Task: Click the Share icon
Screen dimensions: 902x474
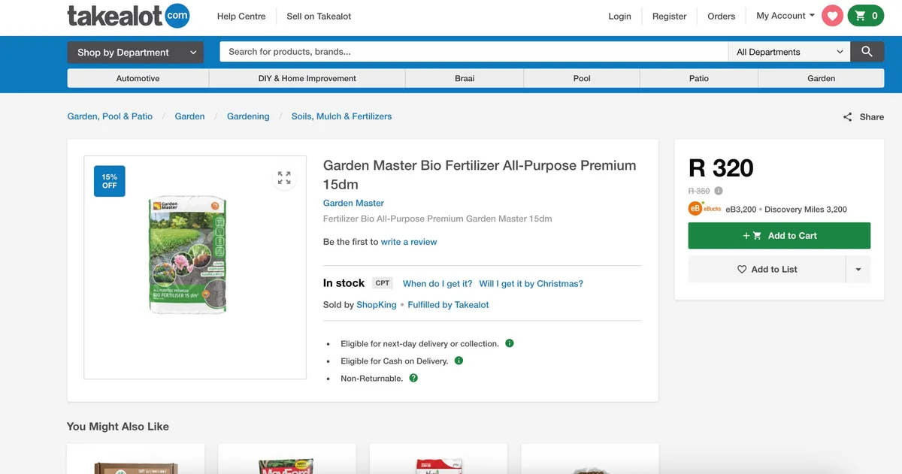Action: (x=847, y=117)
